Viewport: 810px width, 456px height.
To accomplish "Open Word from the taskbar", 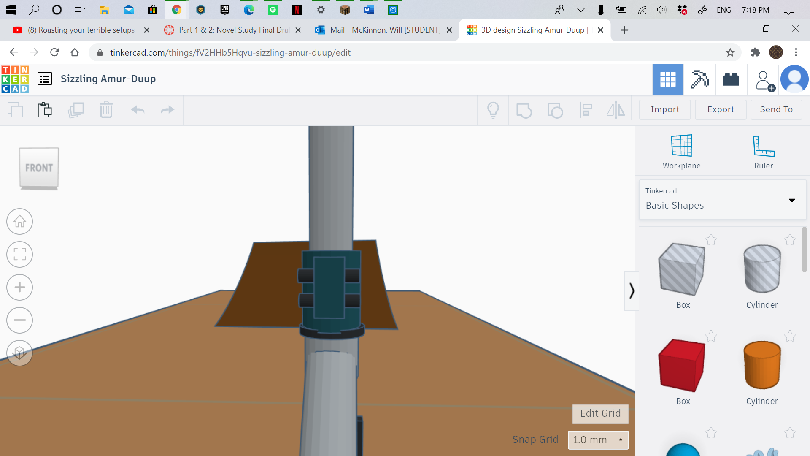I will point(369,10).
